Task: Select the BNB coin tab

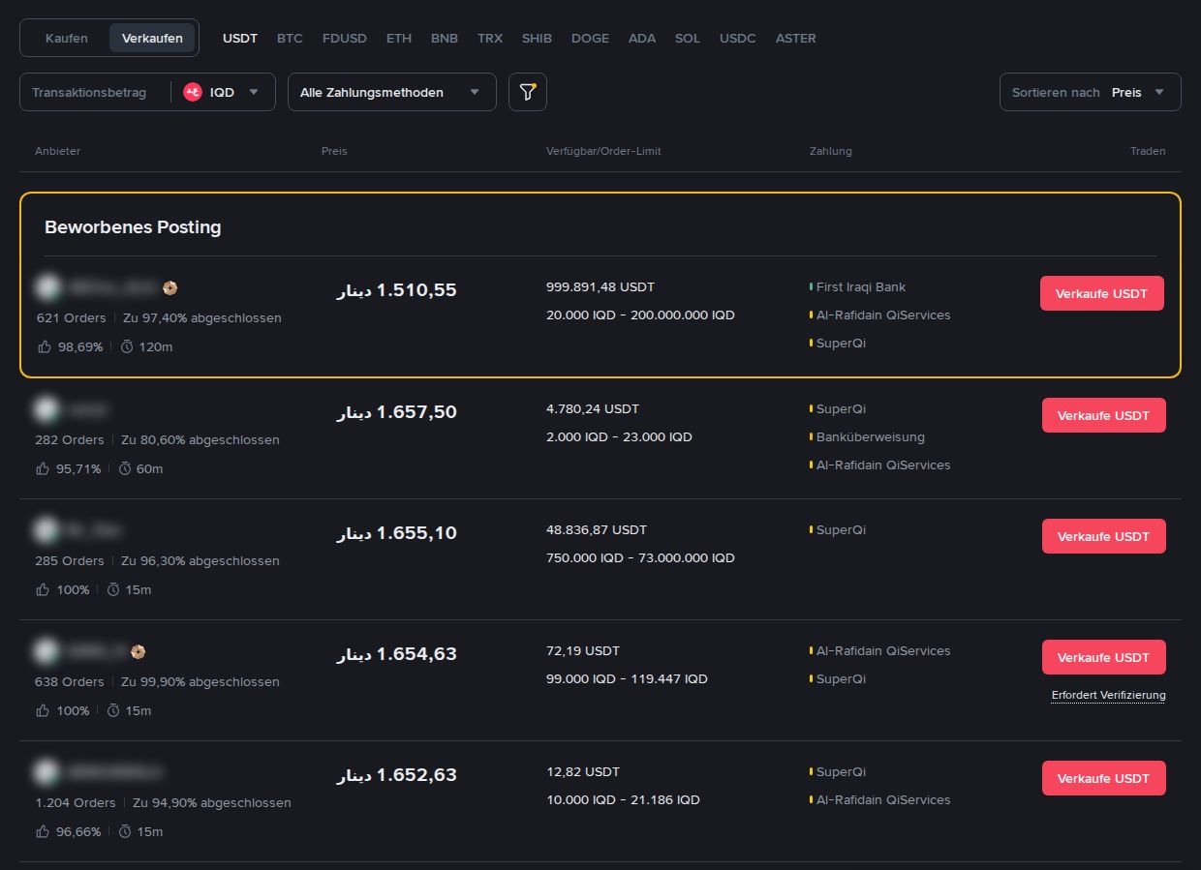Action: coord(445,38)
